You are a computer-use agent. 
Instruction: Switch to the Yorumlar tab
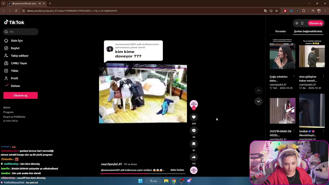point(280,31)
